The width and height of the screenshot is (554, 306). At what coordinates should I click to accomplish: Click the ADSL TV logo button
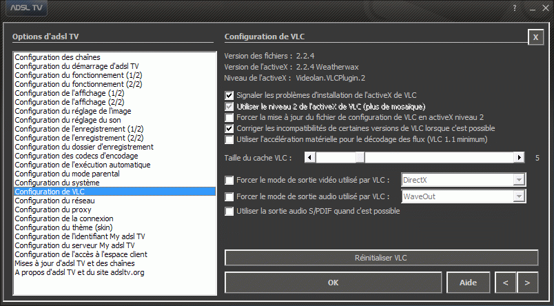[26, 8]
